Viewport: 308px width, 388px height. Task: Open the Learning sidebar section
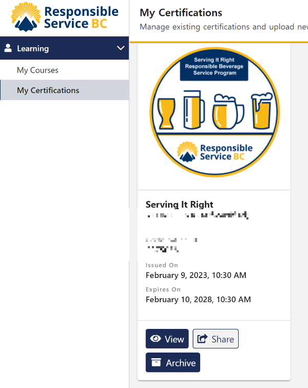pos(64,48)
